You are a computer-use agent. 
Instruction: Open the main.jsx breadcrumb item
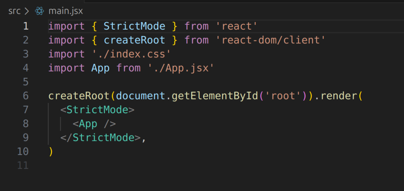click(65, 11)
